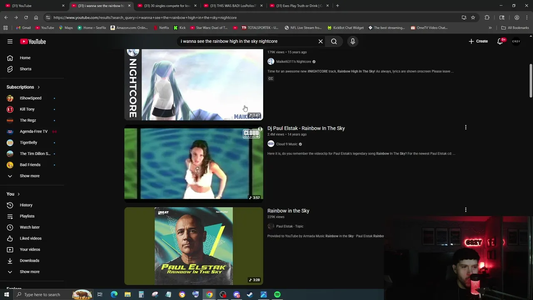Clear the search box with the X

321,41
